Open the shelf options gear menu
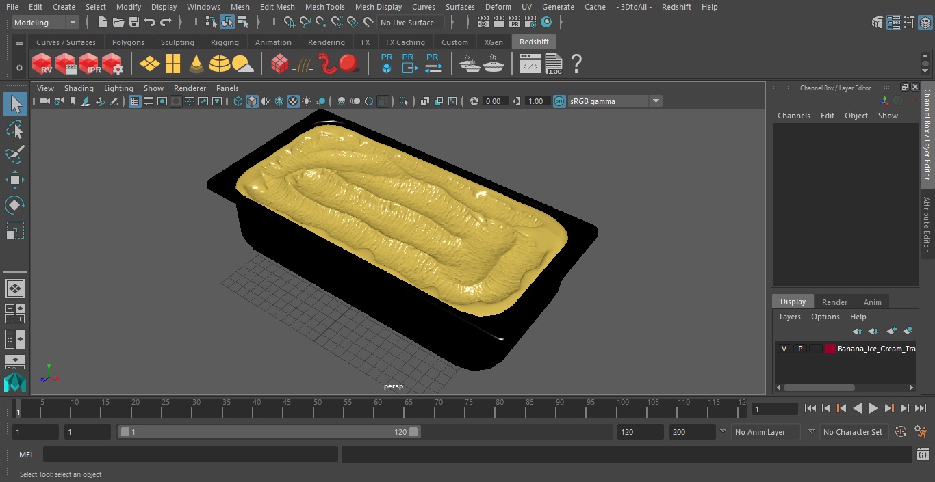Screen dimensions: 935x482 click(19, 68)
